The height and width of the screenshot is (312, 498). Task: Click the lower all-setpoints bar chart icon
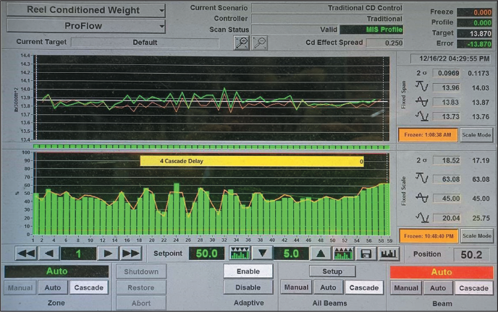(240, 253)
